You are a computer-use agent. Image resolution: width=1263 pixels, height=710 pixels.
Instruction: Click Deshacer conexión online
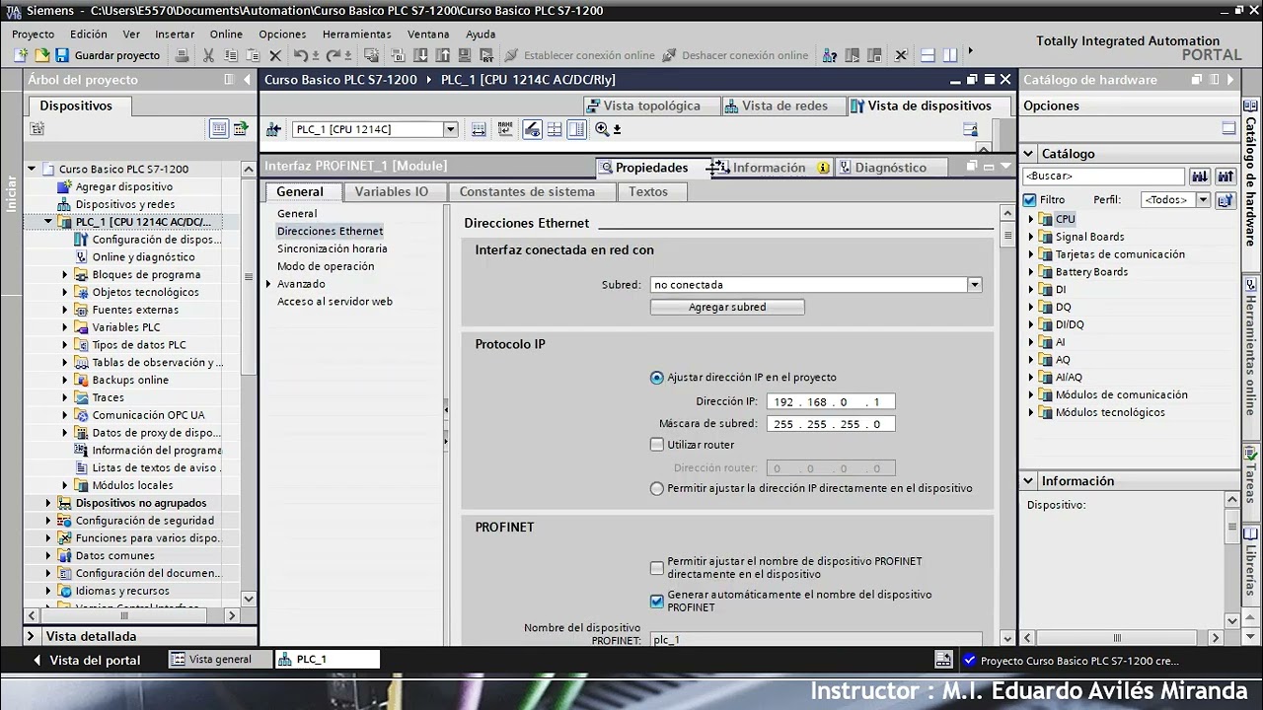pos(735,56)
